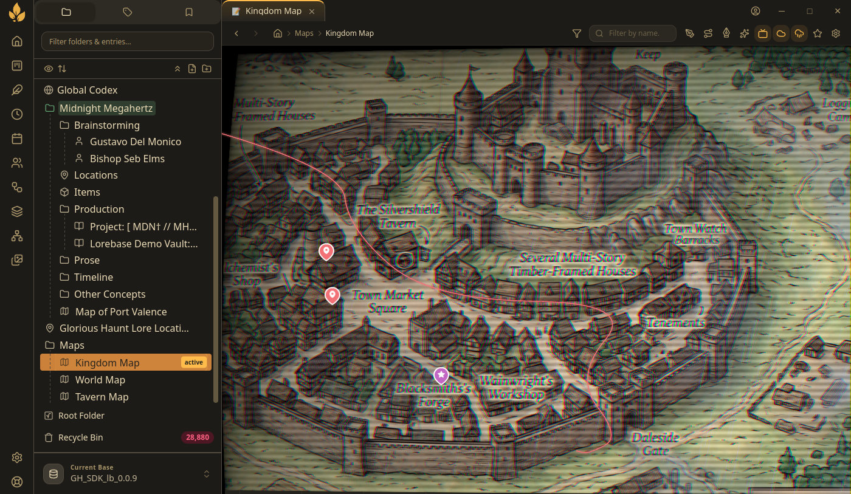Viewport: 851px width, 494px height.
Task: Open Gustavo Del Monico character entry
Action: (x=135, y=142)
